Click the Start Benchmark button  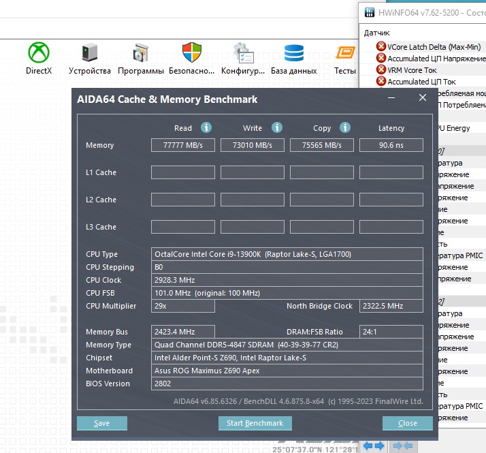point(255,423)
